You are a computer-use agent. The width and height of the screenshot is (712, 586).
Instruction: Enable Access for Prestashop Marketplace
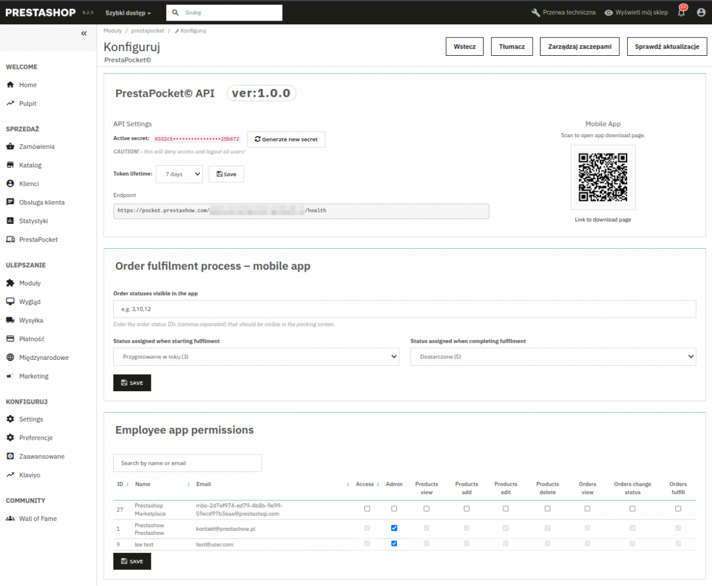point(367,509)
